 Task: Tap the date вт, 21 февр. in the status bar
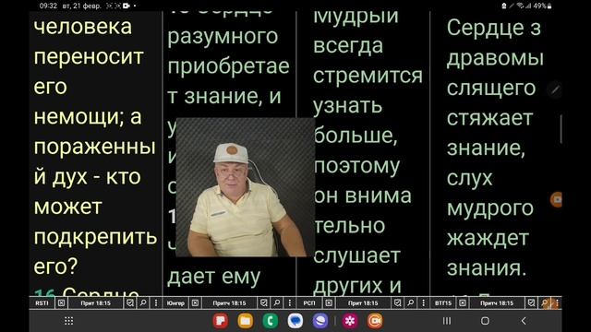pos(81,6)
